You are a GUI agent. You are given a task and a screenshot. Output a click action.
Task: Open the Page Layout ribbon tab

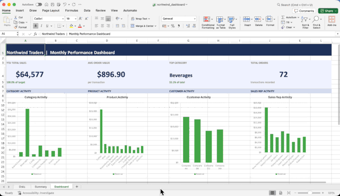[x=51, y=10]
